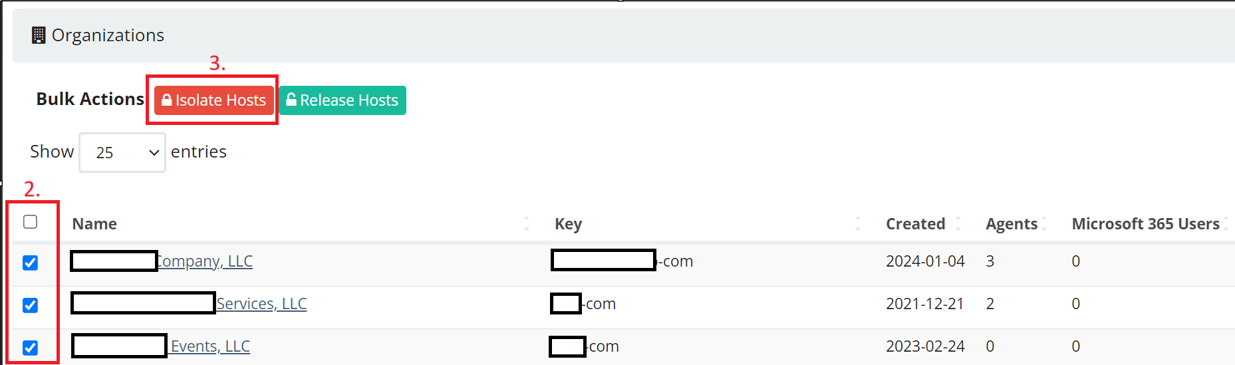This screenshot has height=365, width=1235.
Task: Click the Release Hosts button
Action: 343,100
